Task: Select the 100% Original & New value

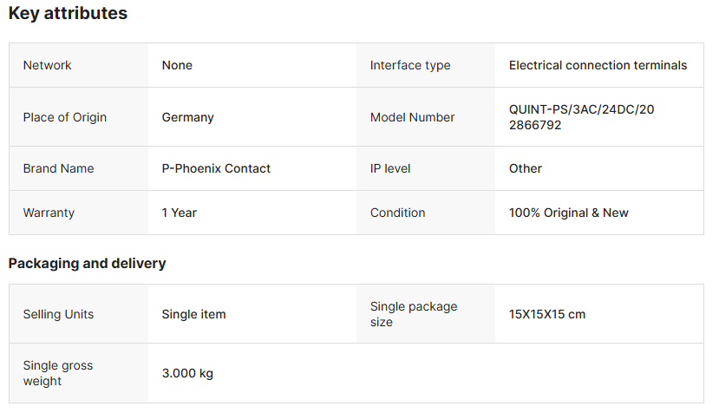Action: [569, 213]
